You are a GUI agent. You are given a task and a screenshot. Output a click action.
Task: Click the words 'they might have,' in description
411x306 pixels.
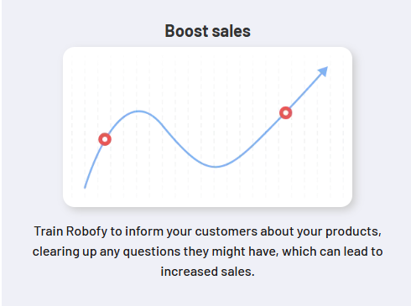pos(231,252)
